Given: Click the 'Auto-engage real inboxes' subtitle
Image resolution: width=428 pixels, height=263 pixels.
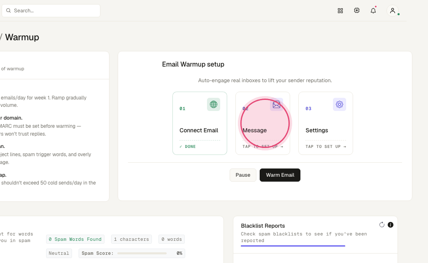Looking at the screenshot, I should pos(265,81).
